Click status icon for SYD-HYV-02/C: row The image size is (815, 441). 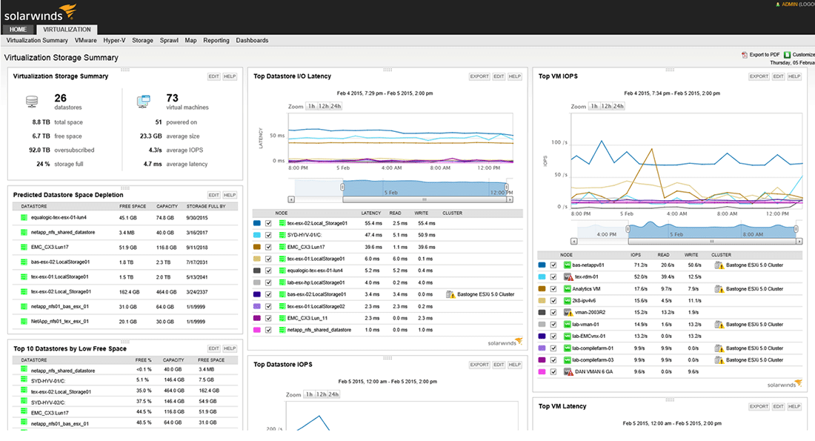24,401
